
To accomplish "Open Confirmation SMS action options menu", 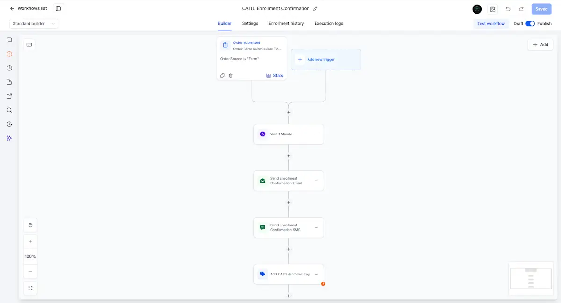I will click(316, 227).
